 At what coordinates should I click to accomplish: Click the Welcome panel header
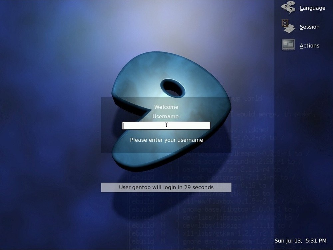click(166, 107)
